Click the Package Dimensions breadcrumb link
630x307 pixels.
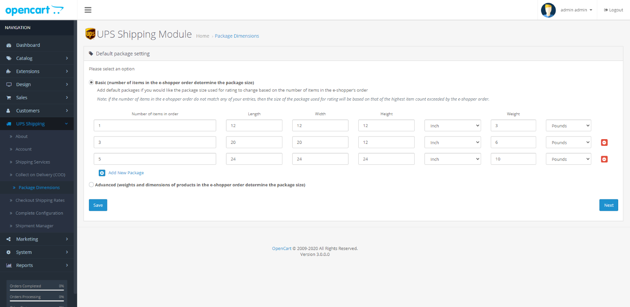[237, 36]
